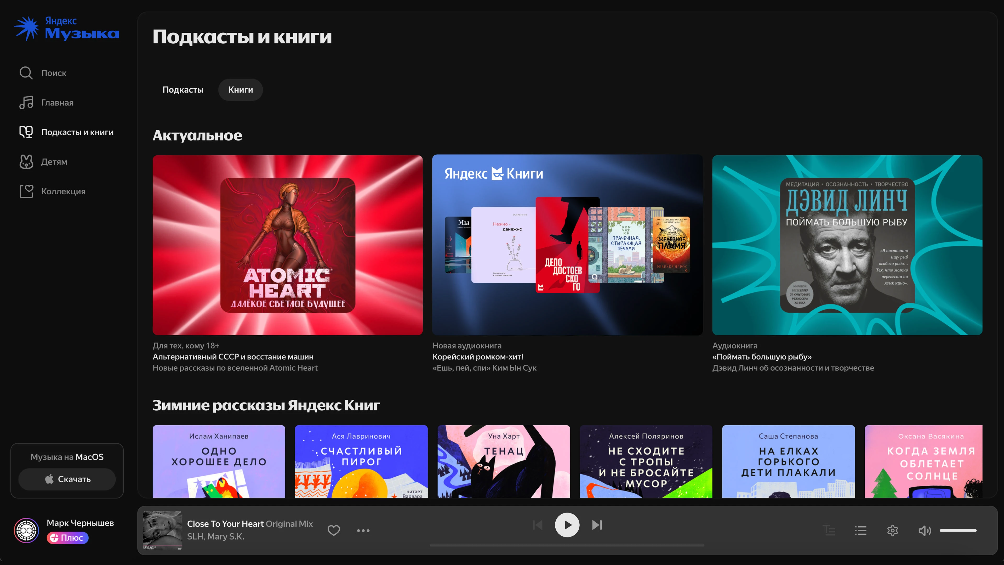Open the Atomic Heart banner
The width and height of the screenshot is (1004, 565).
288,245
